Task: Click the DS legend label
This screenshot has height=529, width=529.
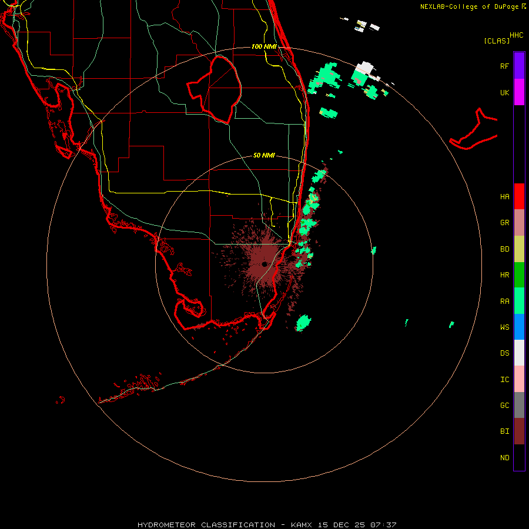Action: coord(504,353)
